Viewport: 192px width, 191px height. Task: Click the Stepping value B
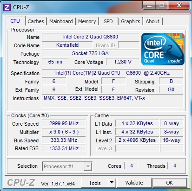point(171,81)
